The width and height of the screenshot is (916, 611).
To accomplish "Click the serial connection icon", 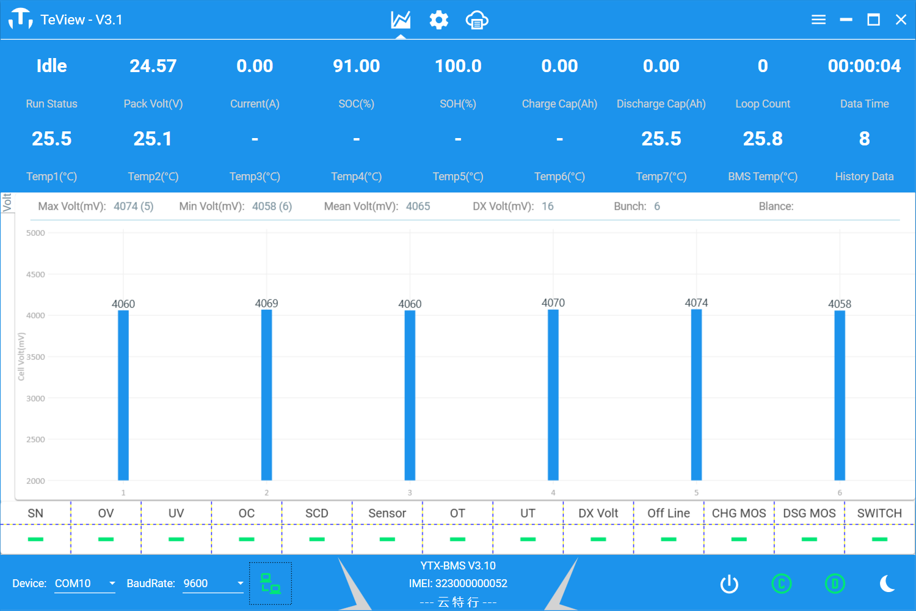I will click(x=271, y=584).
